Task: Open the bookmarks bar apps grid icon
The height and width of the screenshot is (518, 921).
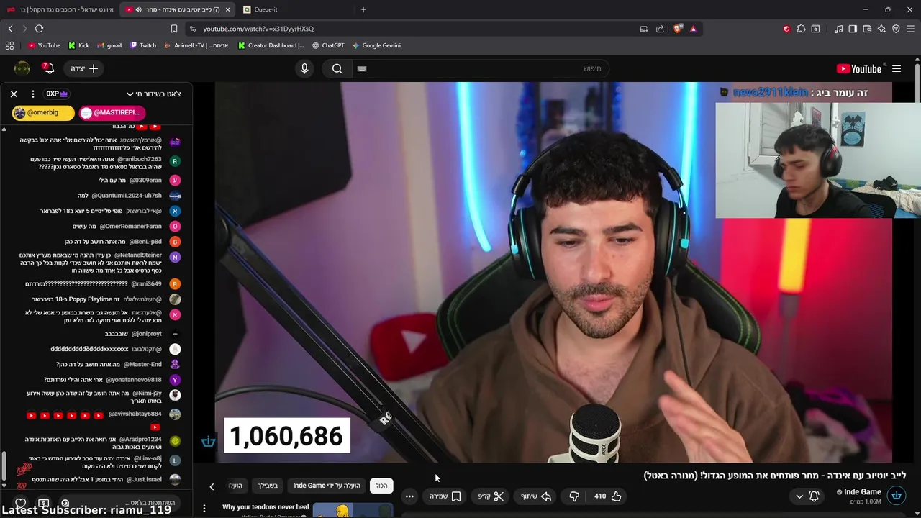Action: (9, 45)
